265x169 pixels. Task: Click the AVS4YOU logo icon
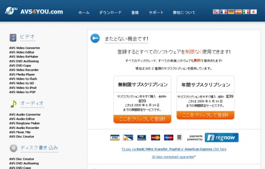[11, 11]
